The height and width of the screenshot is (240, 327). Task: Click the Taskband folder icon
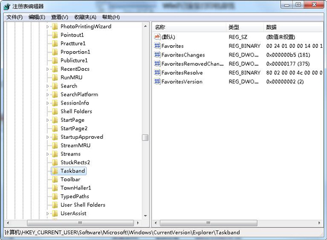coord(55,171)
